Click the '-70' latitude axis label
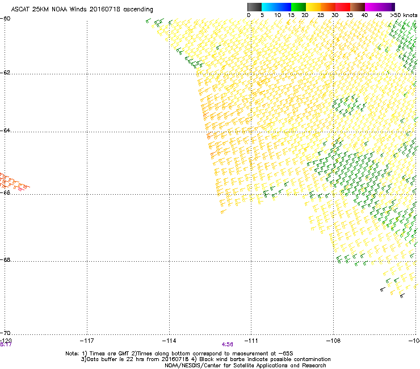Image resolution: width=420 pixels, height=369 pixels. (x=5, y=333)
